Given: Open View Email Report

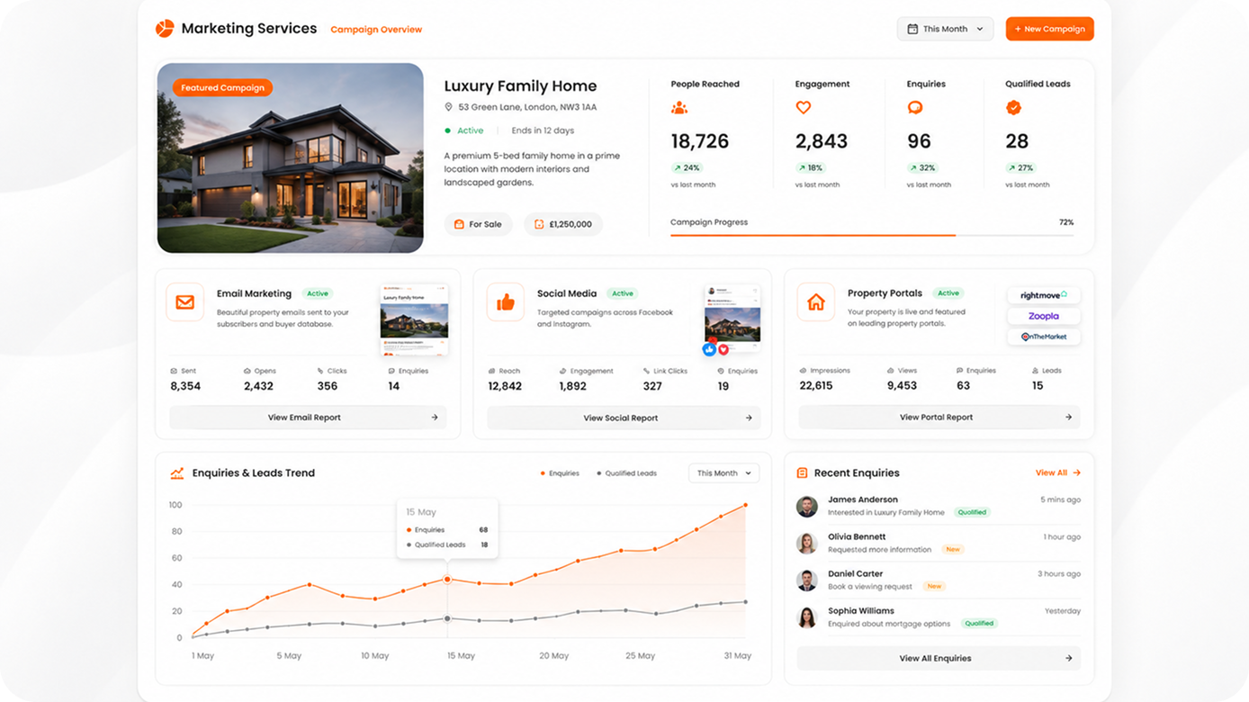Looking at the screenshot, I should coord(308,418).
